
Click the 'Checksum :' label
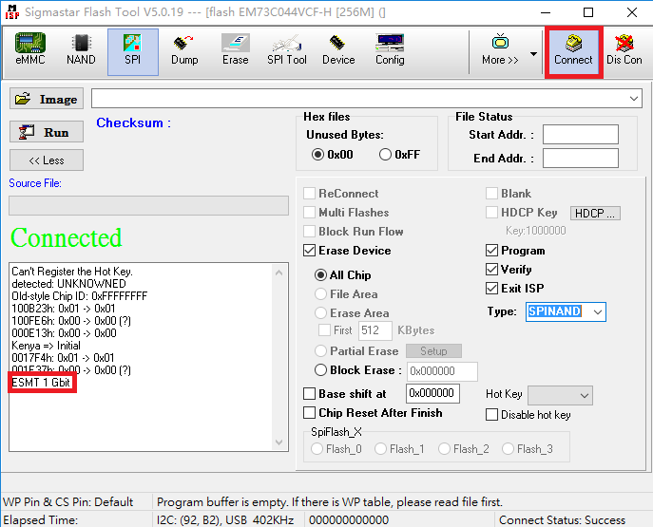pyautogui.click(x=134, y=122)
